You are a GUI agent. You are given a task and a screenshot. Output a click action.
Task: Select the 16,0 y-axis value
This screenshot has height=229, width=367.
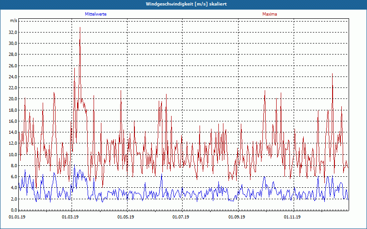coord(13,121)
